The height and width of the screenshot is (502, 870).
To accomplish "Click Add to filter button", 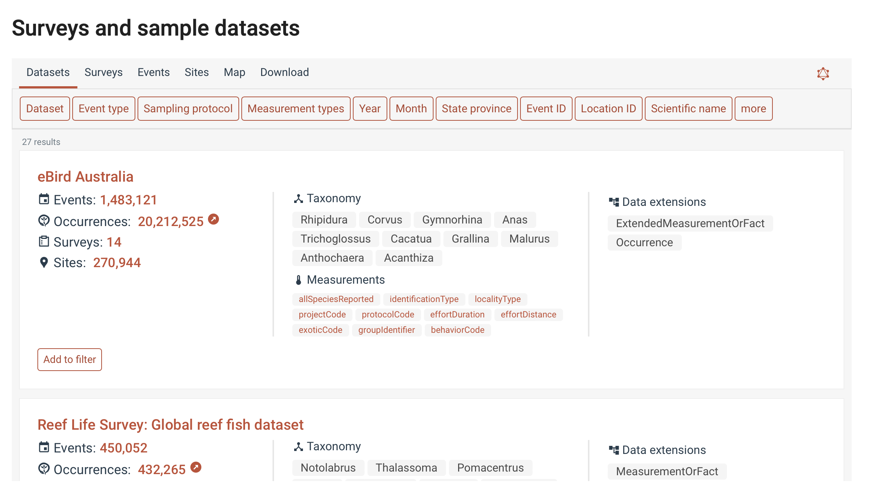I will (70, 359).
